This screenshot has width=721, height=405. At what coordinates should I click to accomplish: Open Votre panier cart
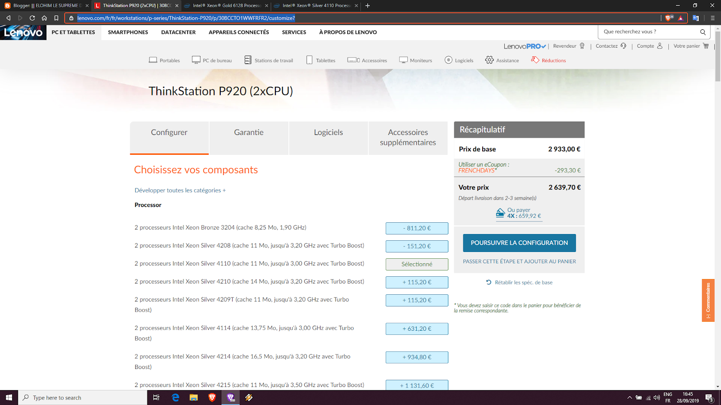point(691,46)
